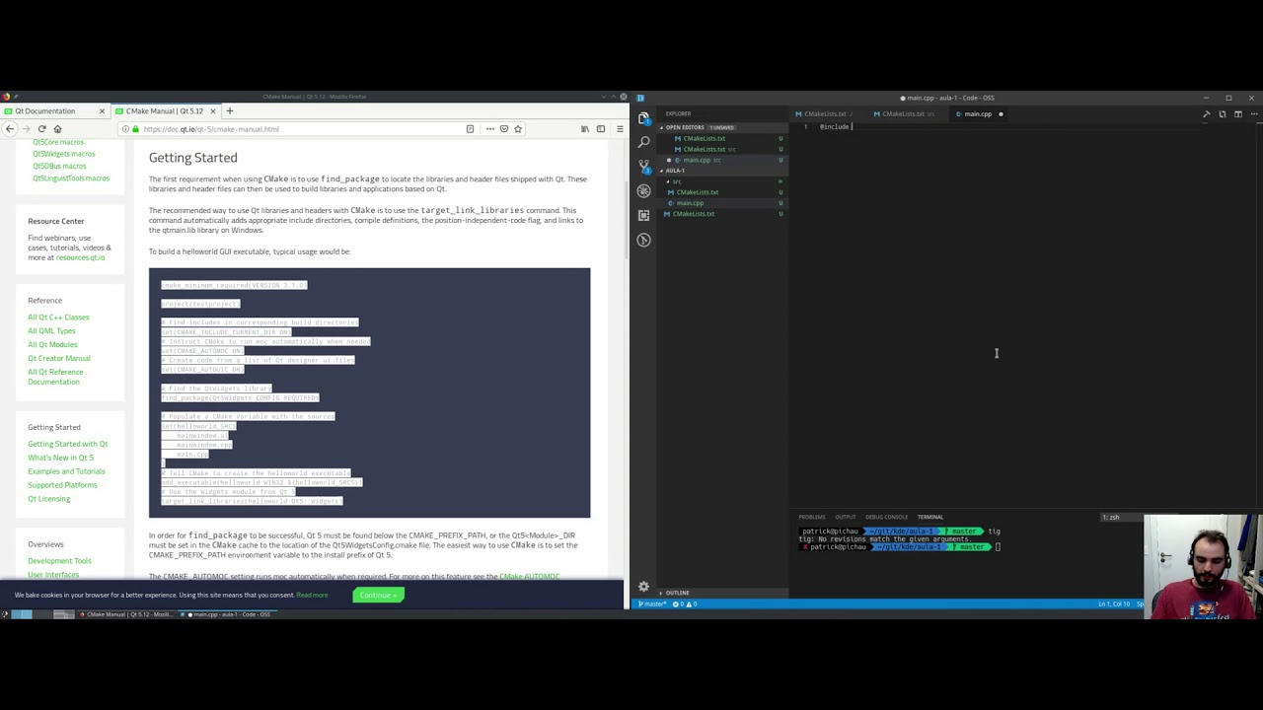The width and height of the screenshot is (1263, 710).
Task: Open a new Firefox tab with the plus
Action: point(229,111)
